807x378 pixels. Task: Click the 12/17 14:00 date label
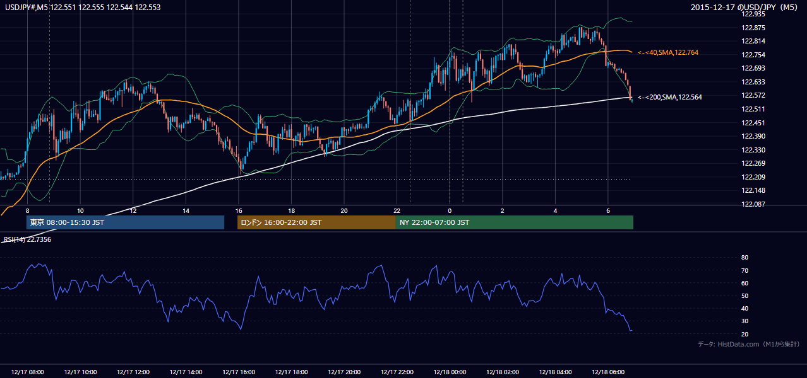186,372
